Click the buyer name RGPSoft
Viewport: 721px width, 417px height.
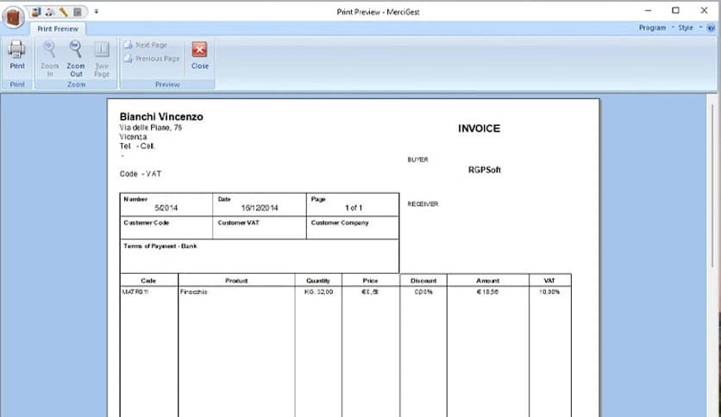484,170
